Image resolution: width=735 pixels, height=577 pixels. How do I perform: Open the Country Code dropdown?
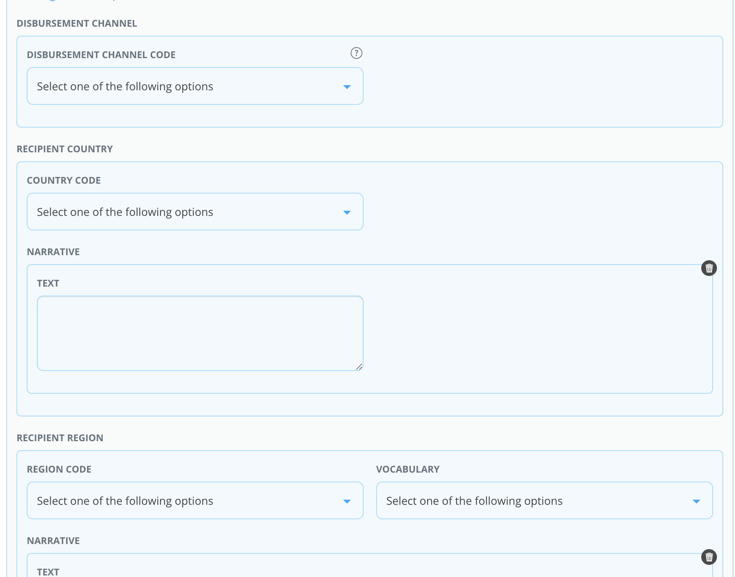click(x=195, y=212)
